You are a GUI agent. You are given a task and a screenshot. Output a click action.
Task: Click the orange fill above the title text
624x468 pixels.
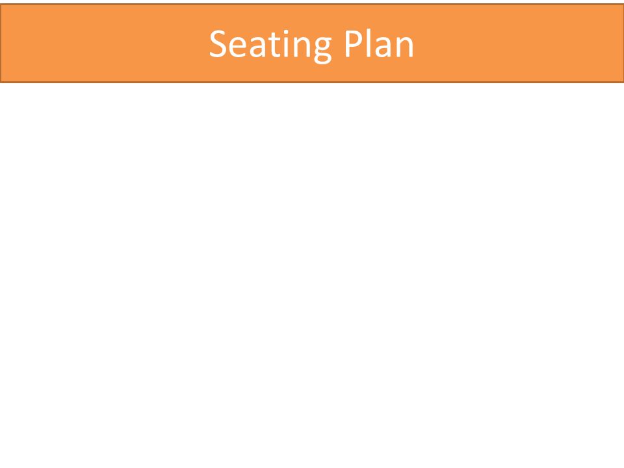click(311, 16)
